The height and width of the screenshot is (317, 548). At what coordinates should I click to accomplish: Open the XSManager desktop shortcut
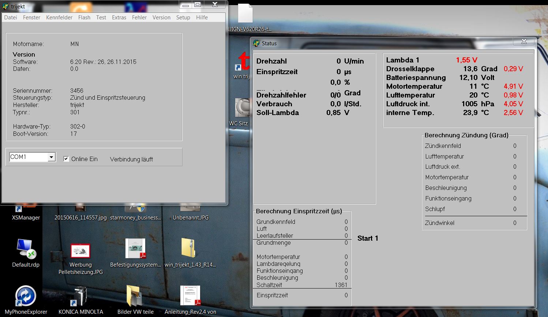[x=26, y=217]
